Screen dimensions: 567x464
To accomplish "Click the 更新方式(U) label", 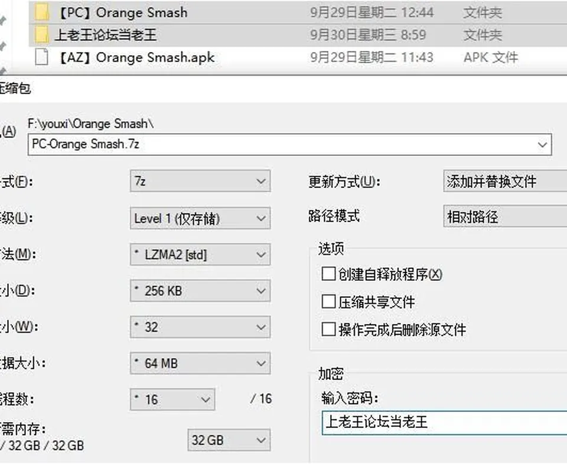I will coord(344,181).
